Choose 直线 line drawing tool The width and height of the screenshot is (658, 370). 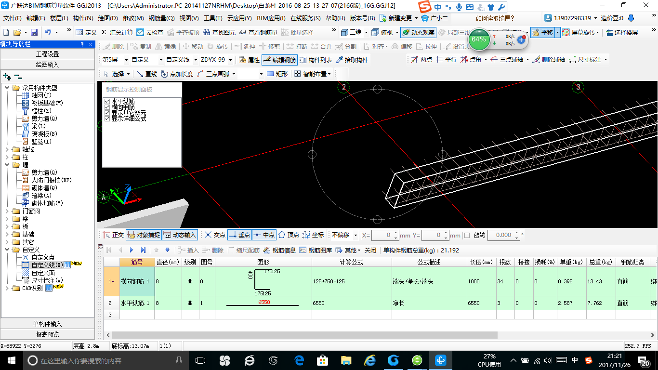point(147,74)
